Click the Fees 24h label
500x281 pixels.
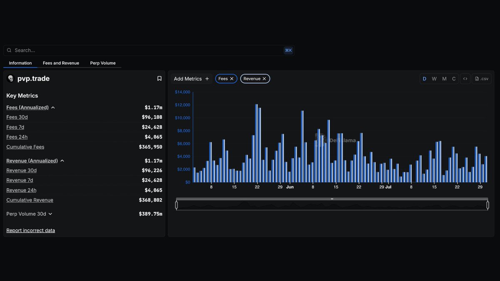[x=17, y=137]
